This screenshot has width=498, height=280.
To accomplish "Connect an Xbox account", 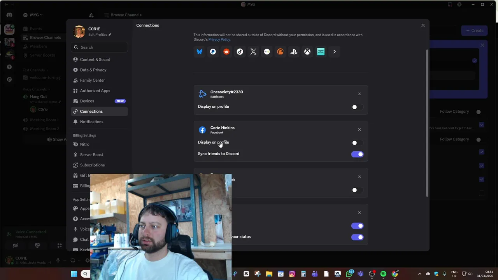I will 307,52.
